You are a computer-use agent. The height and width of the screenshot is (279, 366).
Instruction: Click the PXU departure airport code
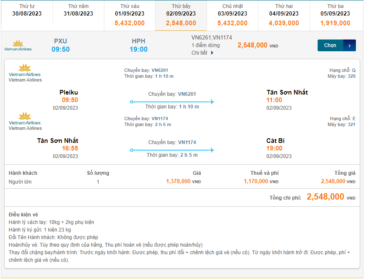[x=61, y=41]
